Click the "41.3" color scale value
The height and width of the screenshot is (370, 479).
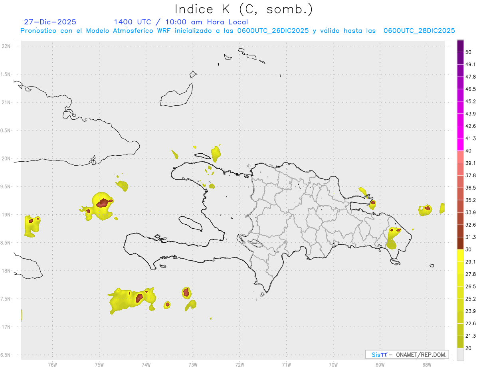(471, 139)
